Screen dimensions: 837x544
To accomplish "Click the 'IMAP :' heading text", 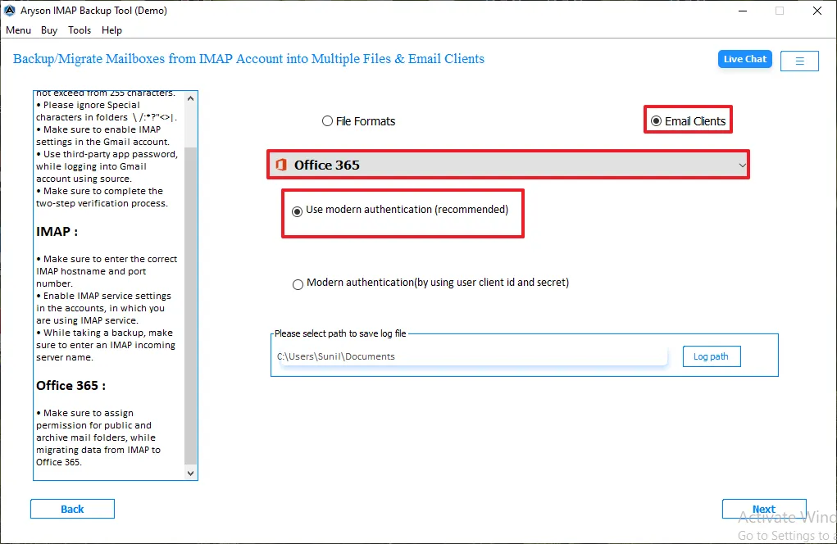I will (57, 232).
